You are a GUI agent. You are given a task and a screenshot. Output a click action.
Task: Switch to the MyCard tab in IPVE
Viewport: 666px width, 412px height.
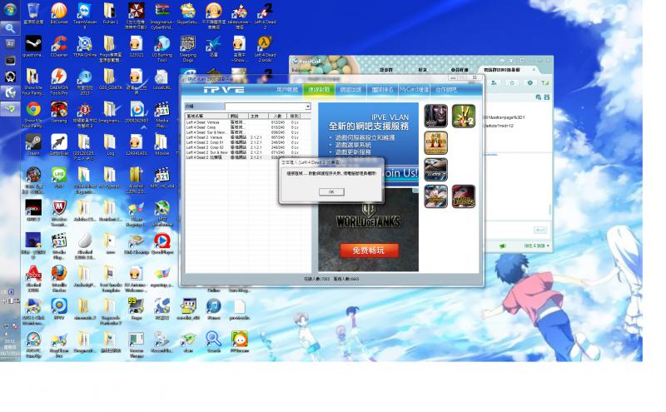click(414, 89)
